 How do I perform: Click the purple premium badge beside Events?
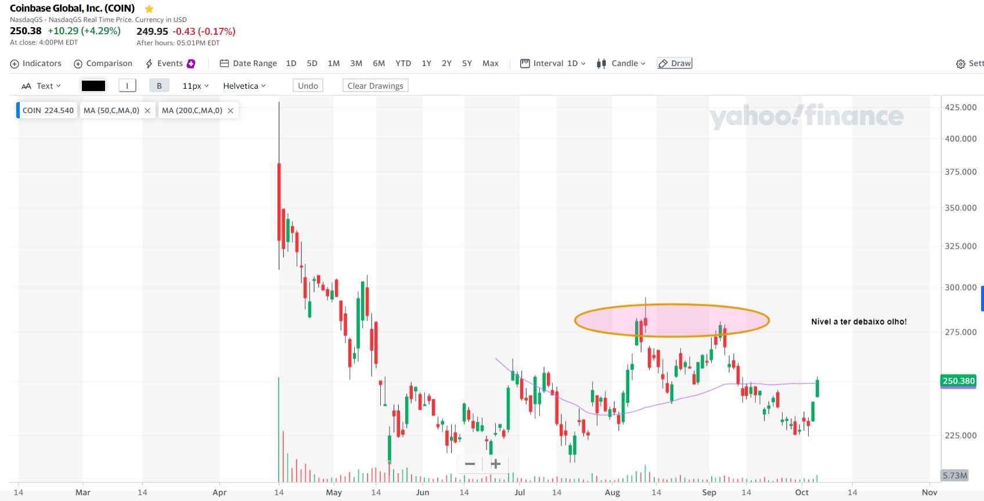click(191, 64)
